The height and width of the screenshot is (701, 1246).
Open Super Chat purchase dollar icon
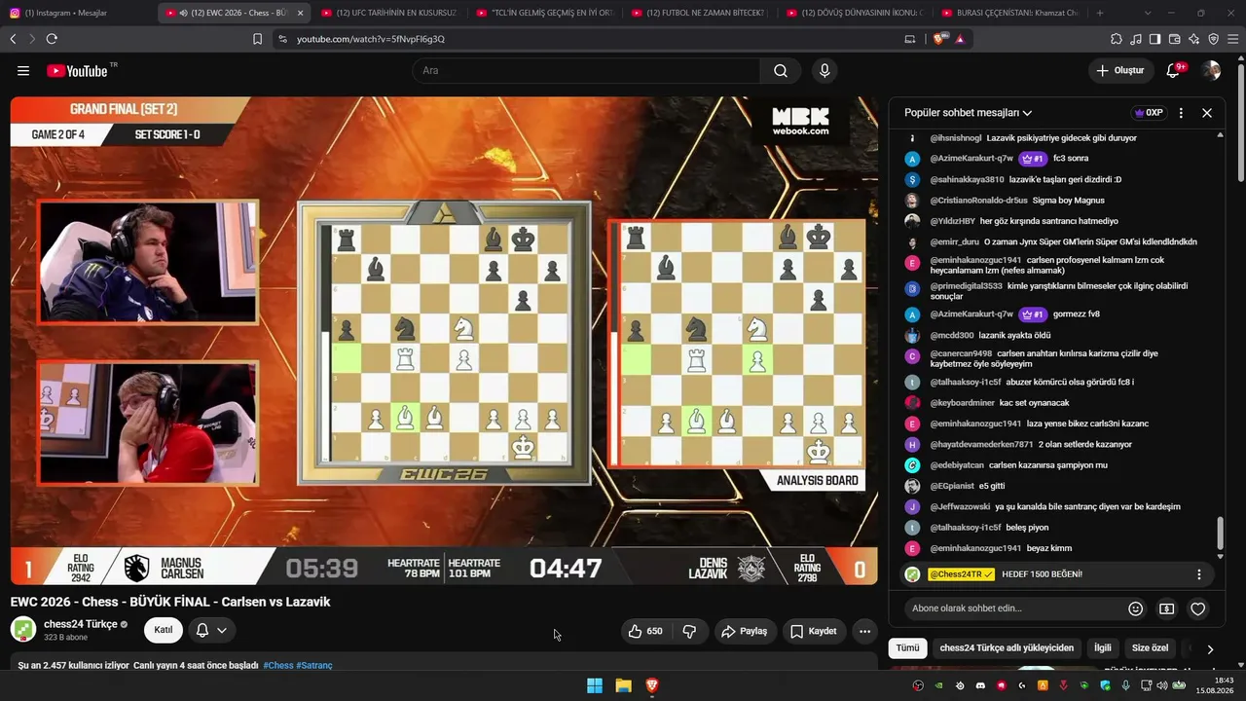click(x=1166, y=609)
